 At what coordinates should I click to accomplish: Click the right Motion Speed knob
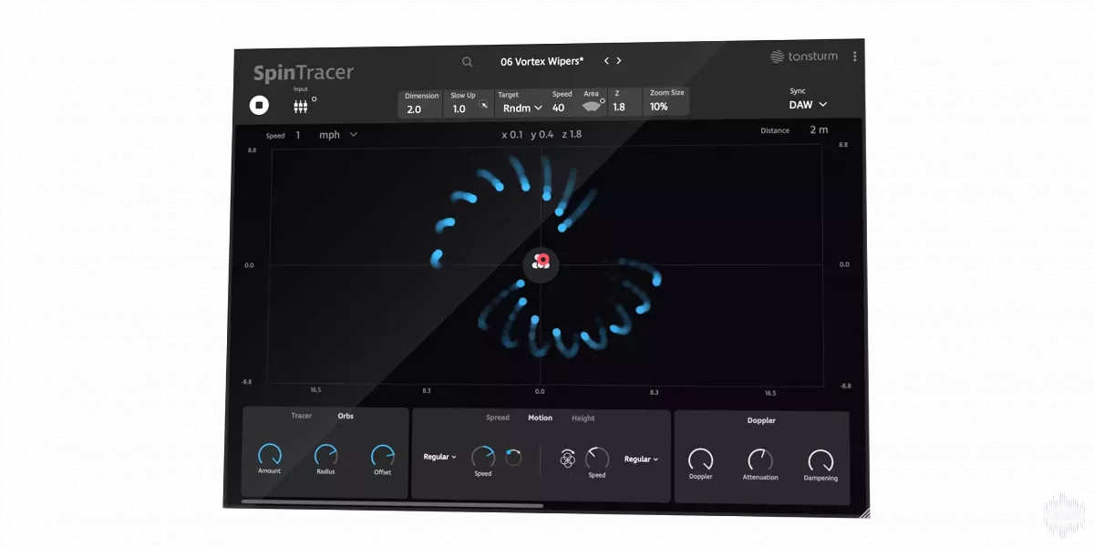[597, 459]
